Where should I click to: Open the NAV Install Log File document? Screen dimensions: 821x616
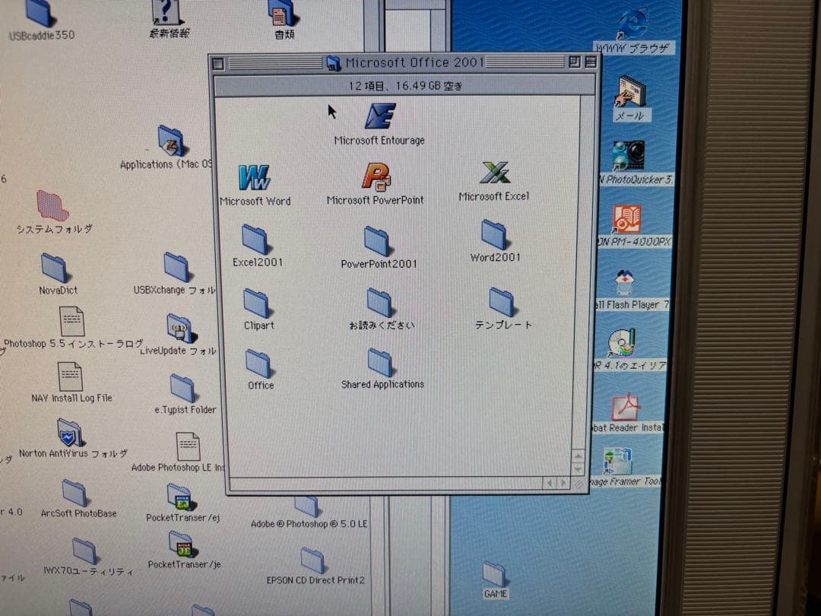[71, 377]
